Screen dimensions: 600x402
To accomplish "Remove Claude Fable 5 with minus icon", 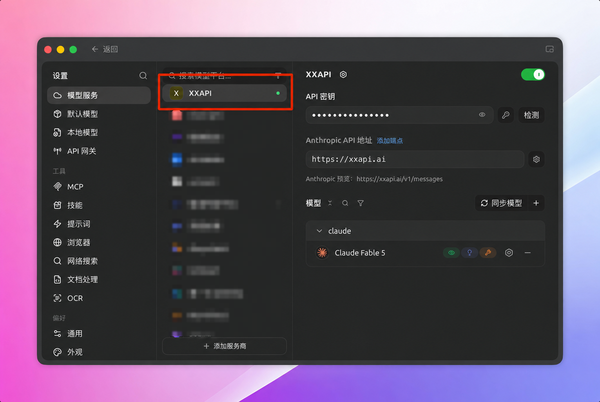I will 527,253.
